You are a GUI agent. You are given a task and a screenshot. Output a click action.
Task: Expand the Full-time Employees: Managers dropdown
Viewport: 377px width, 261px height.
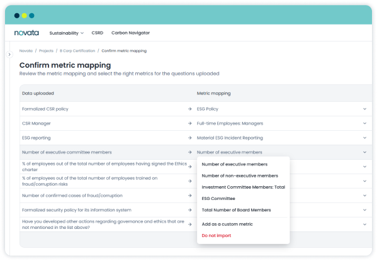(365, 123)
